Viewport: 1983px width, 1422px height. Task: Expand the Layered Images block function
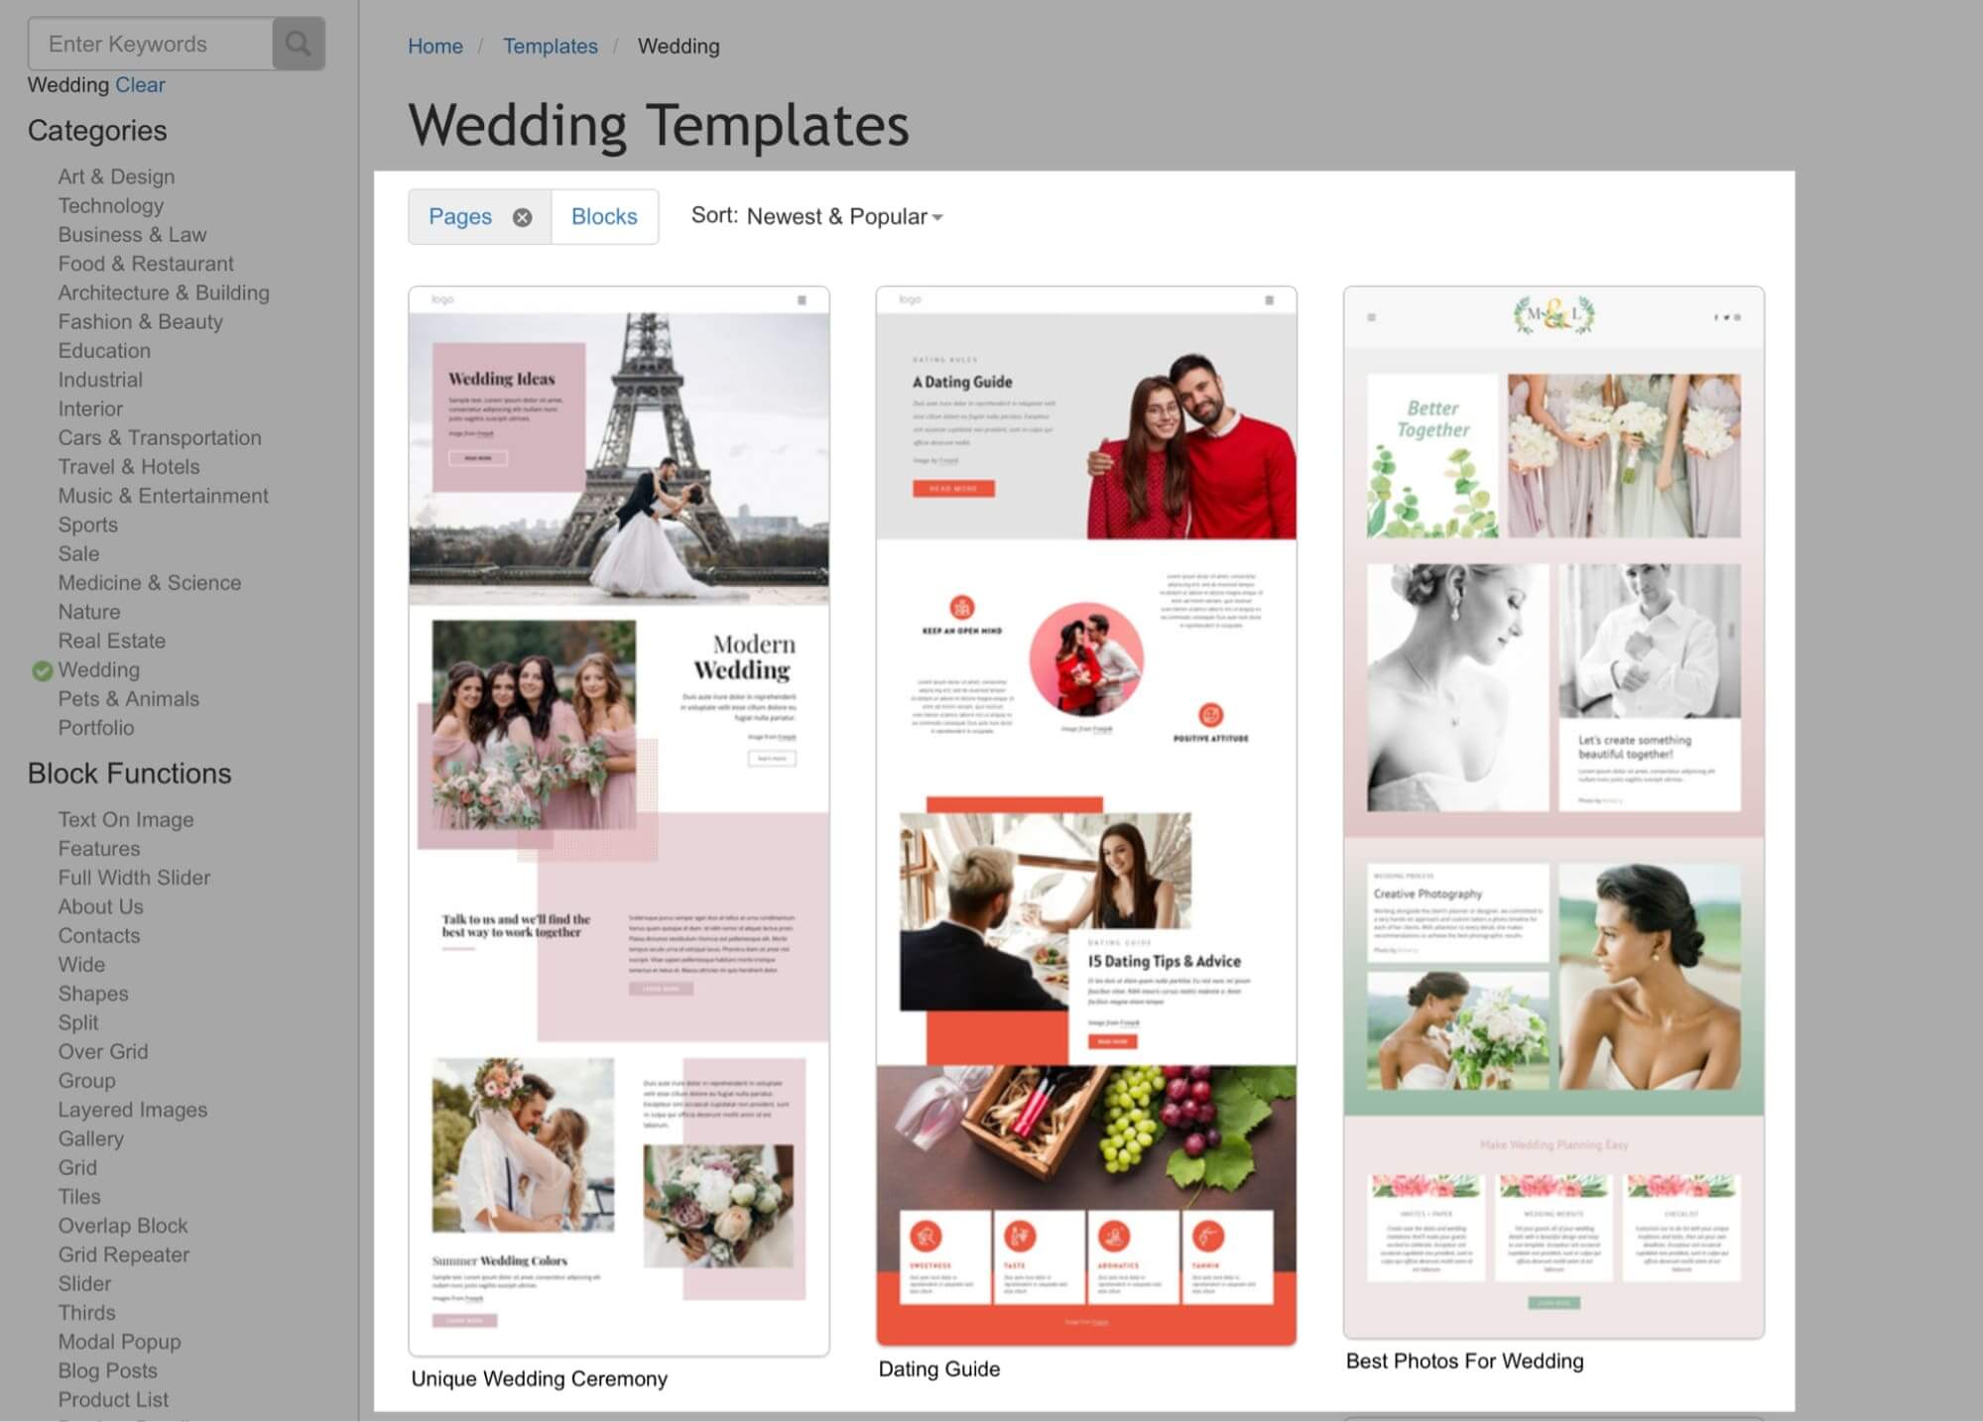(x=132, y=1110)
